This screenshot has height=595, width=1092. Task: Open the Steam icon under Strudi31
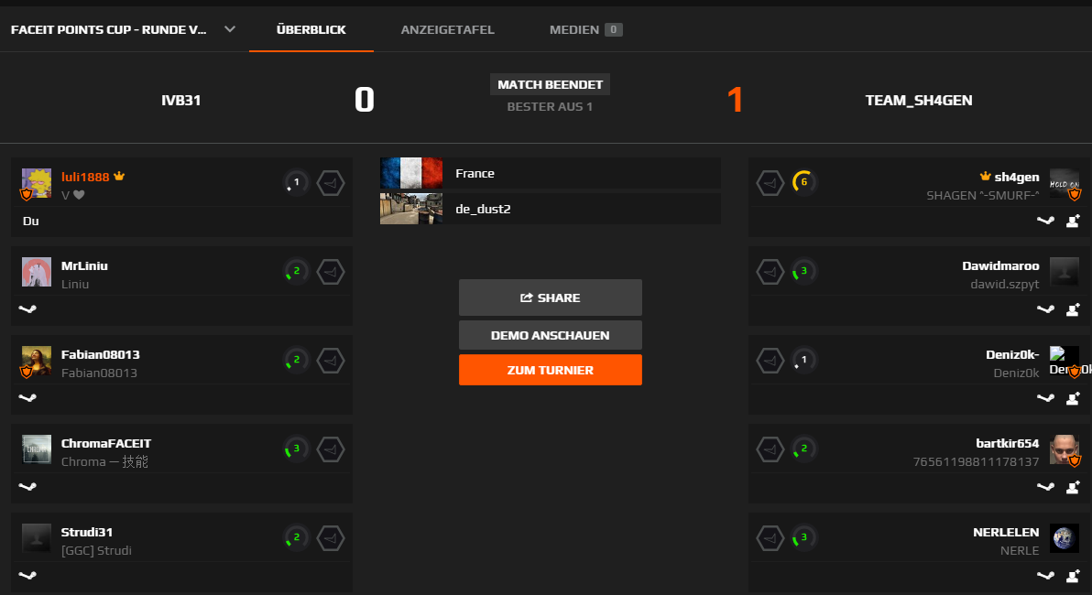click(x=27, y=576)
